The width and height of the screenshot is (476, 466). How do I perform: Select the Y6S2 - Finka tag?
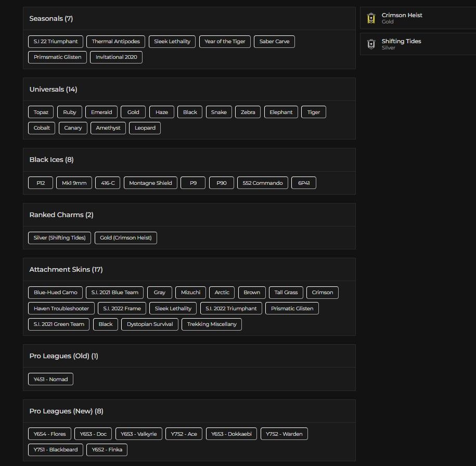[x=107, y=449]
